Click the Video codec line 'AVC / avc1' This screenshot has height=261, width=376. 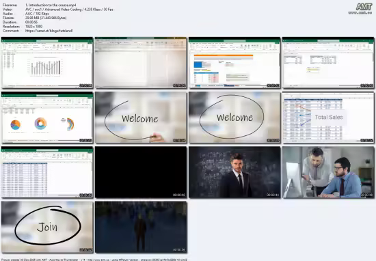tap(69, 10)
